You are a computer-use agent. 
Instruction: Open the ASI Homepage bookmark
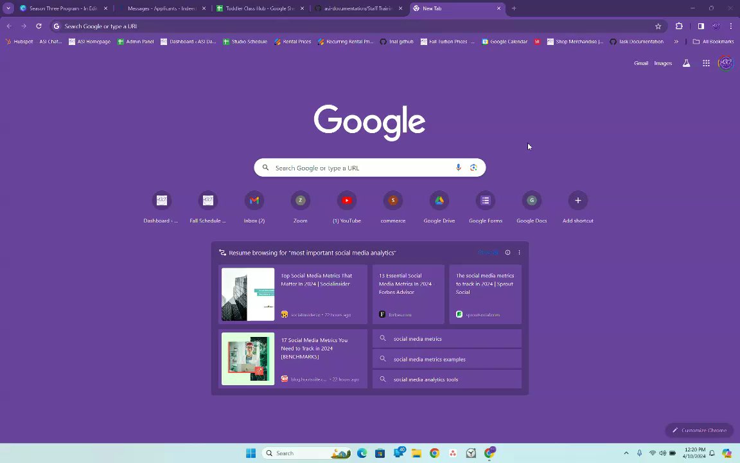pyautogui.click(x=89, y=42)
